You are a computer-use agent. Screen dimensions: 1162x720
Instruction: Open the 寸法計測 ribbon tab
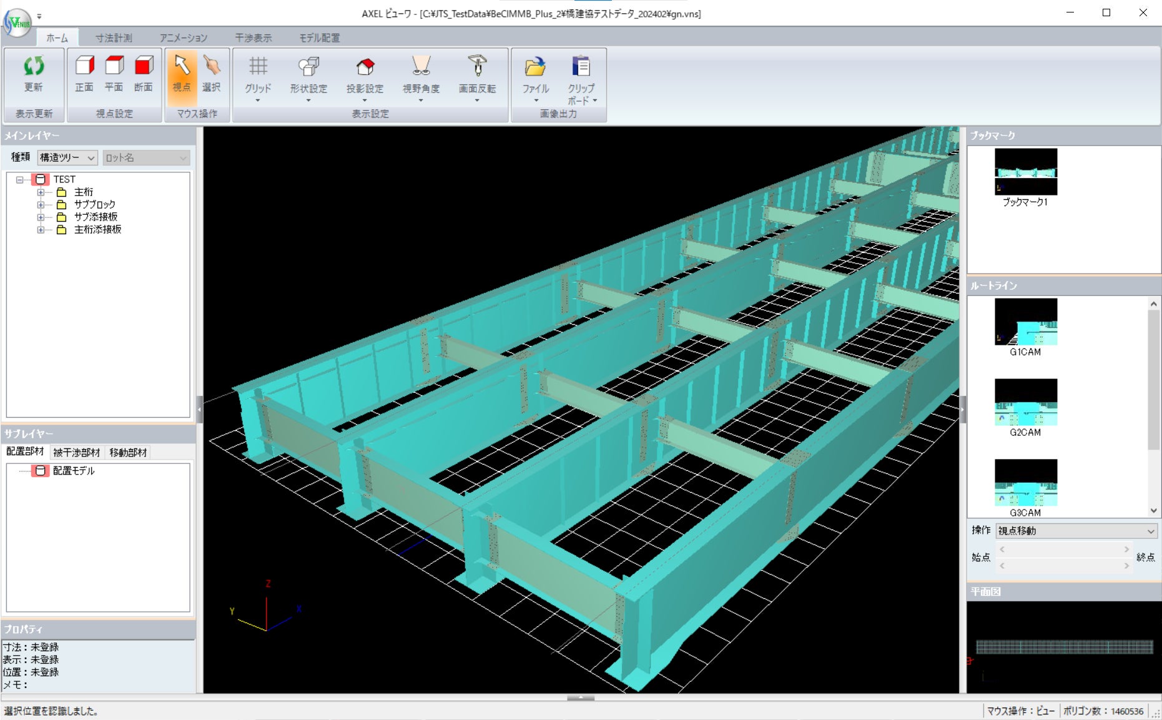(114, 38)
